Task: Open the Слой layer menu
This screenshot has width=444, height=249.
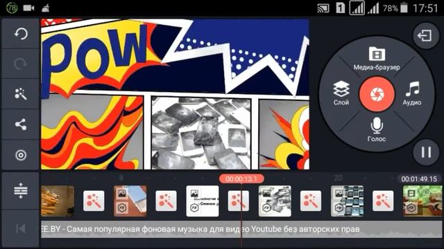Action: click(x=341, y=93)
